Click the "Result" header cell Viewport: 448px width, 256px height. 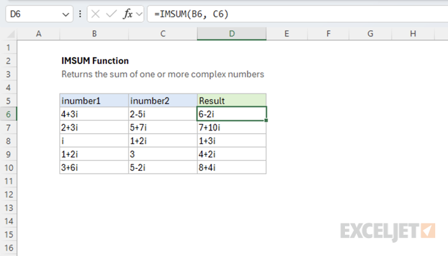click(232, 100)
